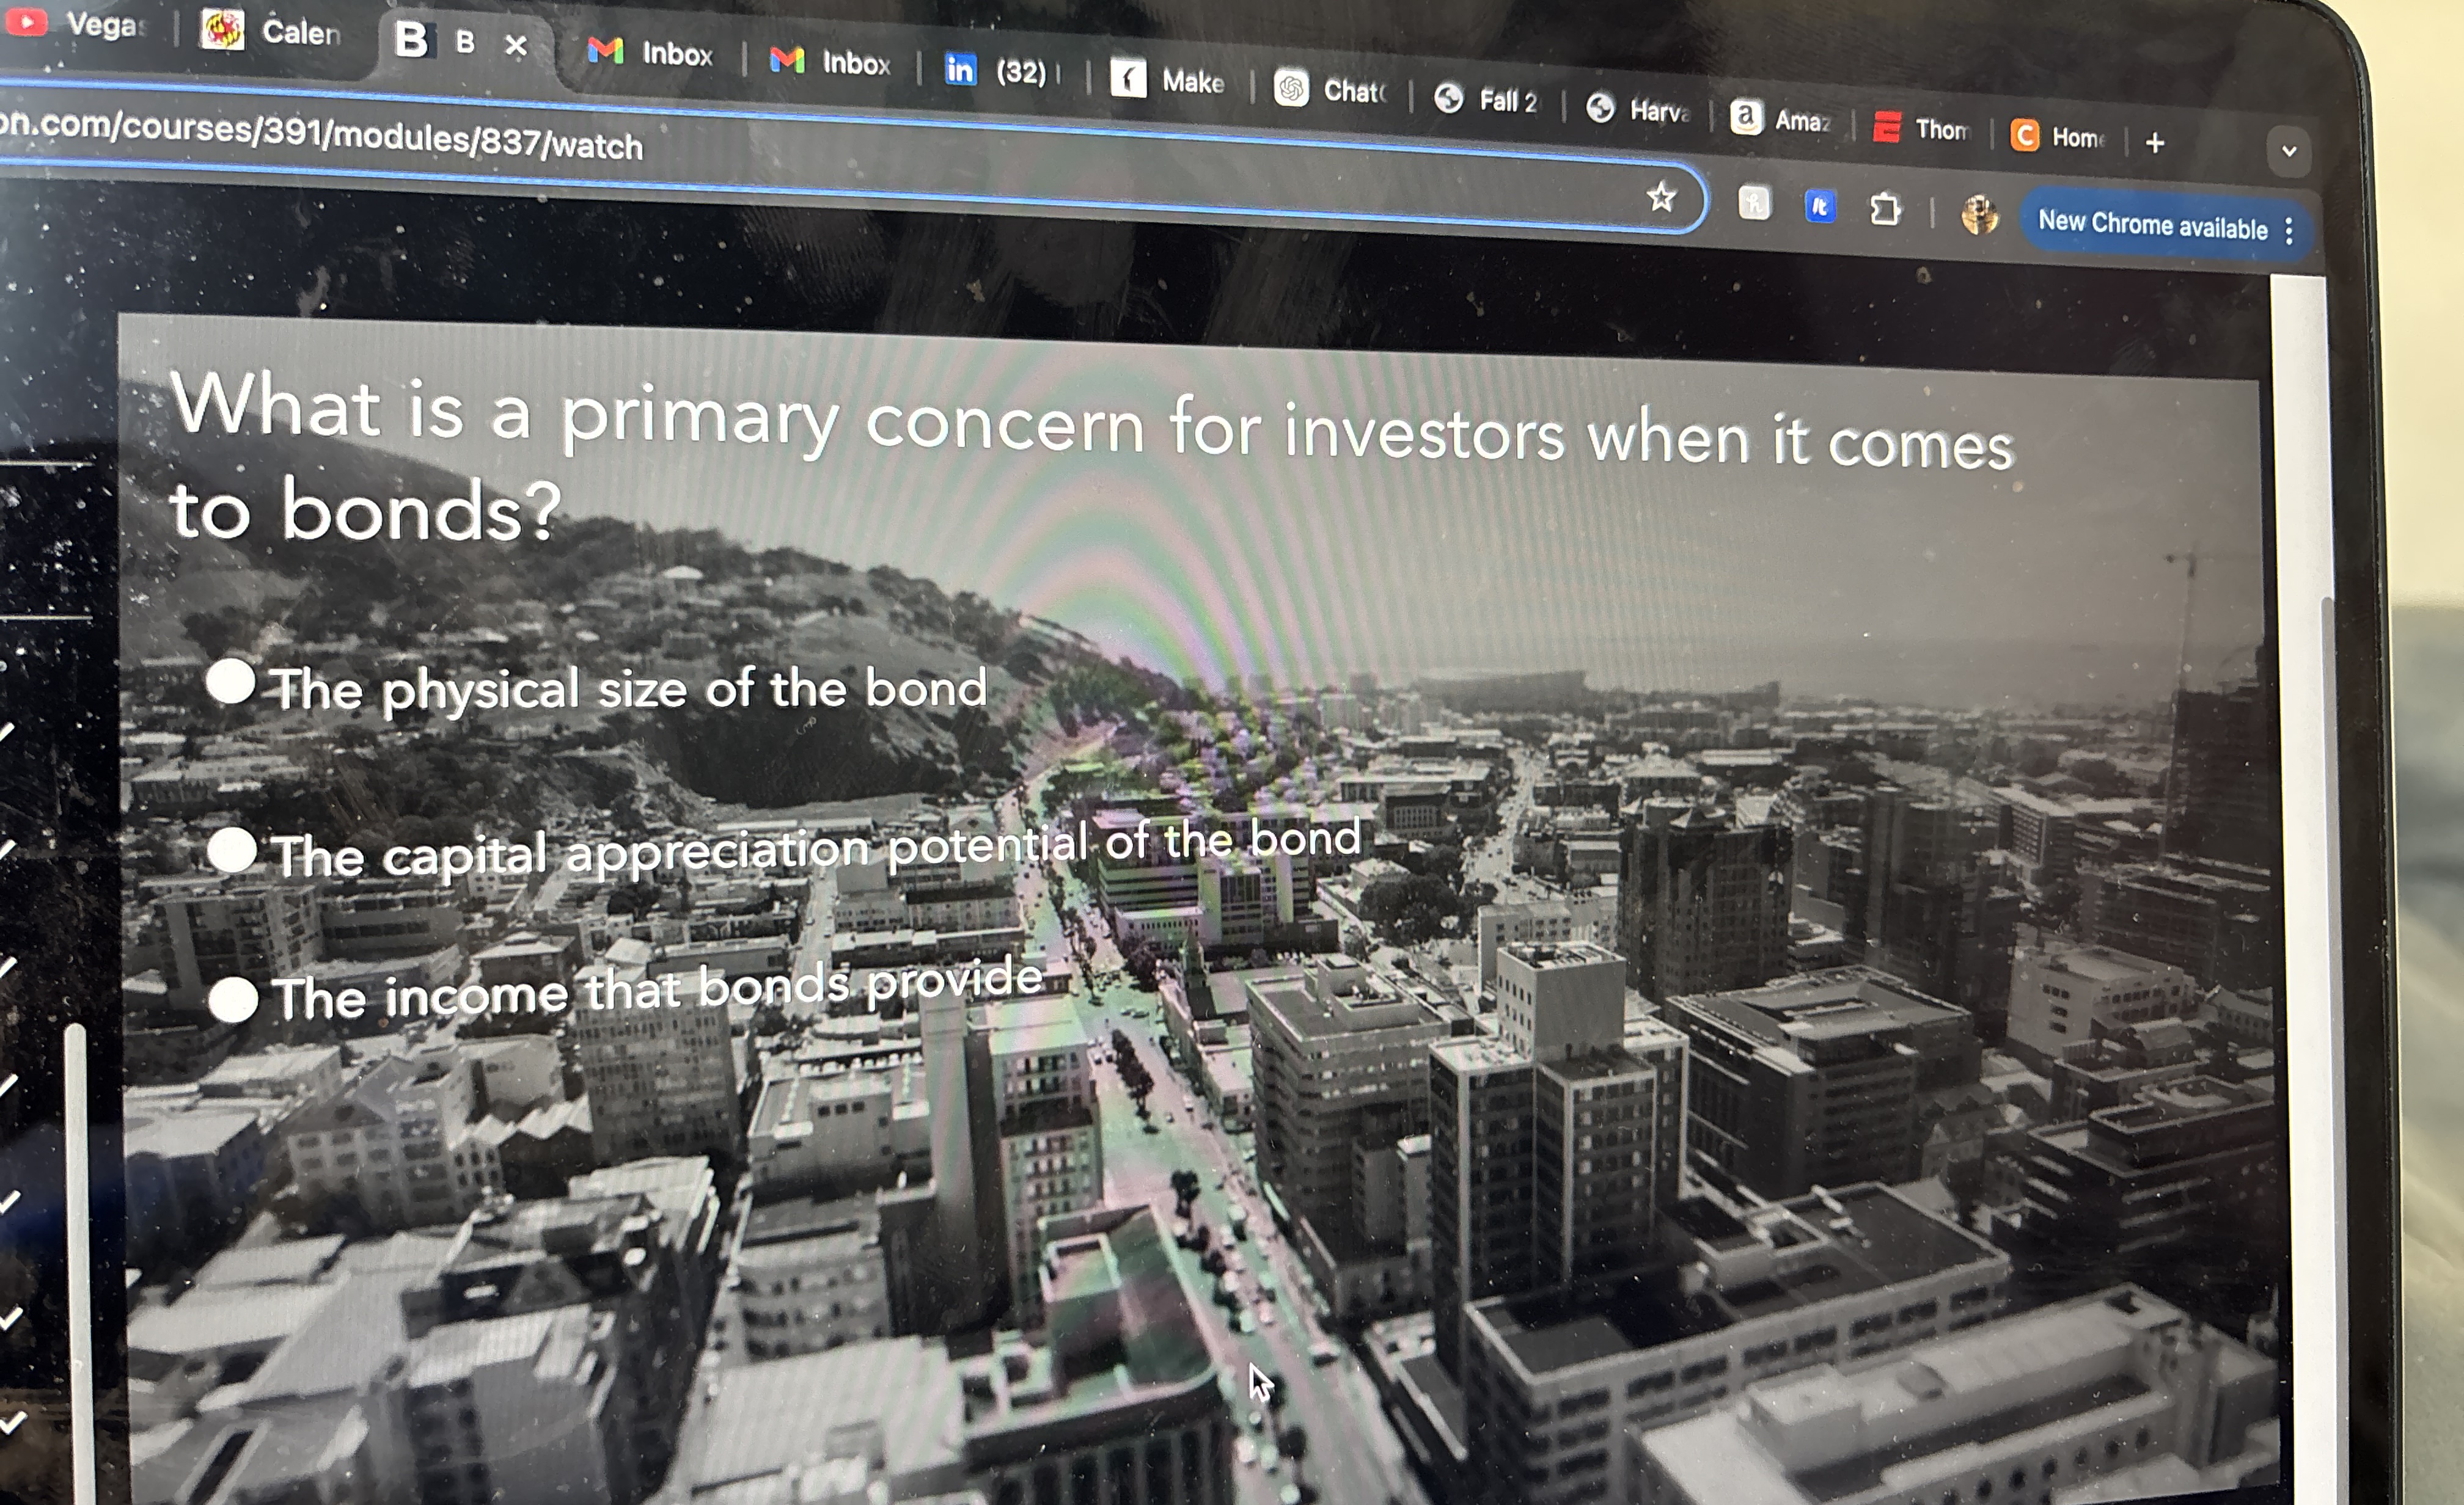Click the gray extension icon beside star
2464x1505 pixels.
pyautogui.click(x=1754, y=203)
